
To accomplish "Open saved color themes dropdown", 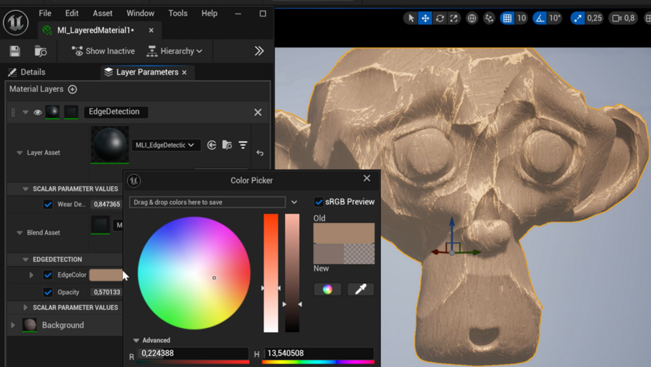I will [294, 202].
